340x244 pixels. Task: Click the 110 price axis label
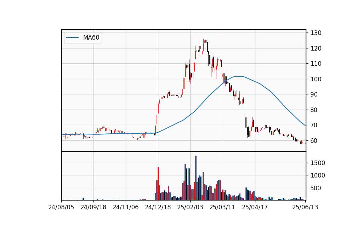point(316,64)
